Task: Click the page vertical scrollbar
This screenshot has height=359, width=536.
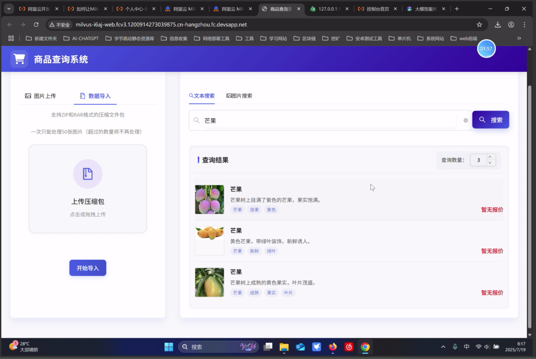Action: (x=529, y=207)
